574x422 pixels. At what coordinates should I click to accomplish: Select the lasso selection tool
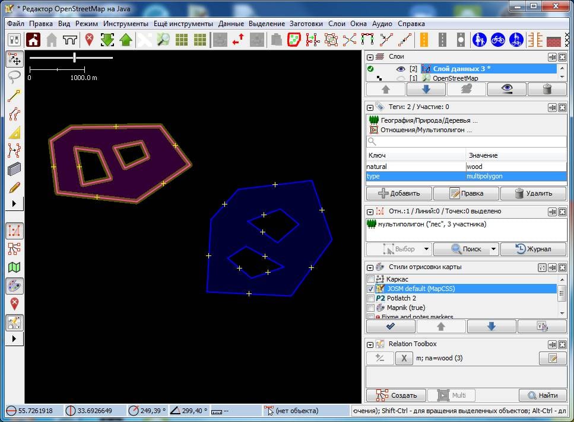pos(14,78)
